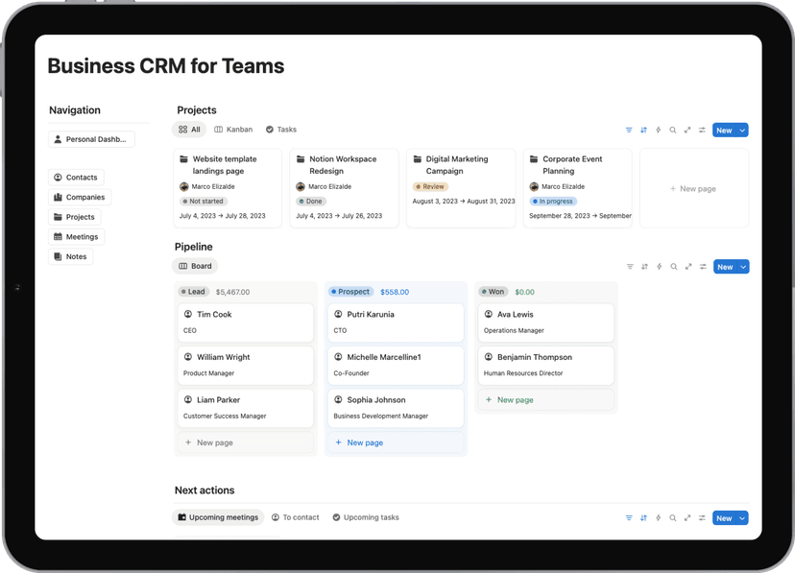
Task: Open the New button dropdown for Next actions
Action: (x=742, y=517)
